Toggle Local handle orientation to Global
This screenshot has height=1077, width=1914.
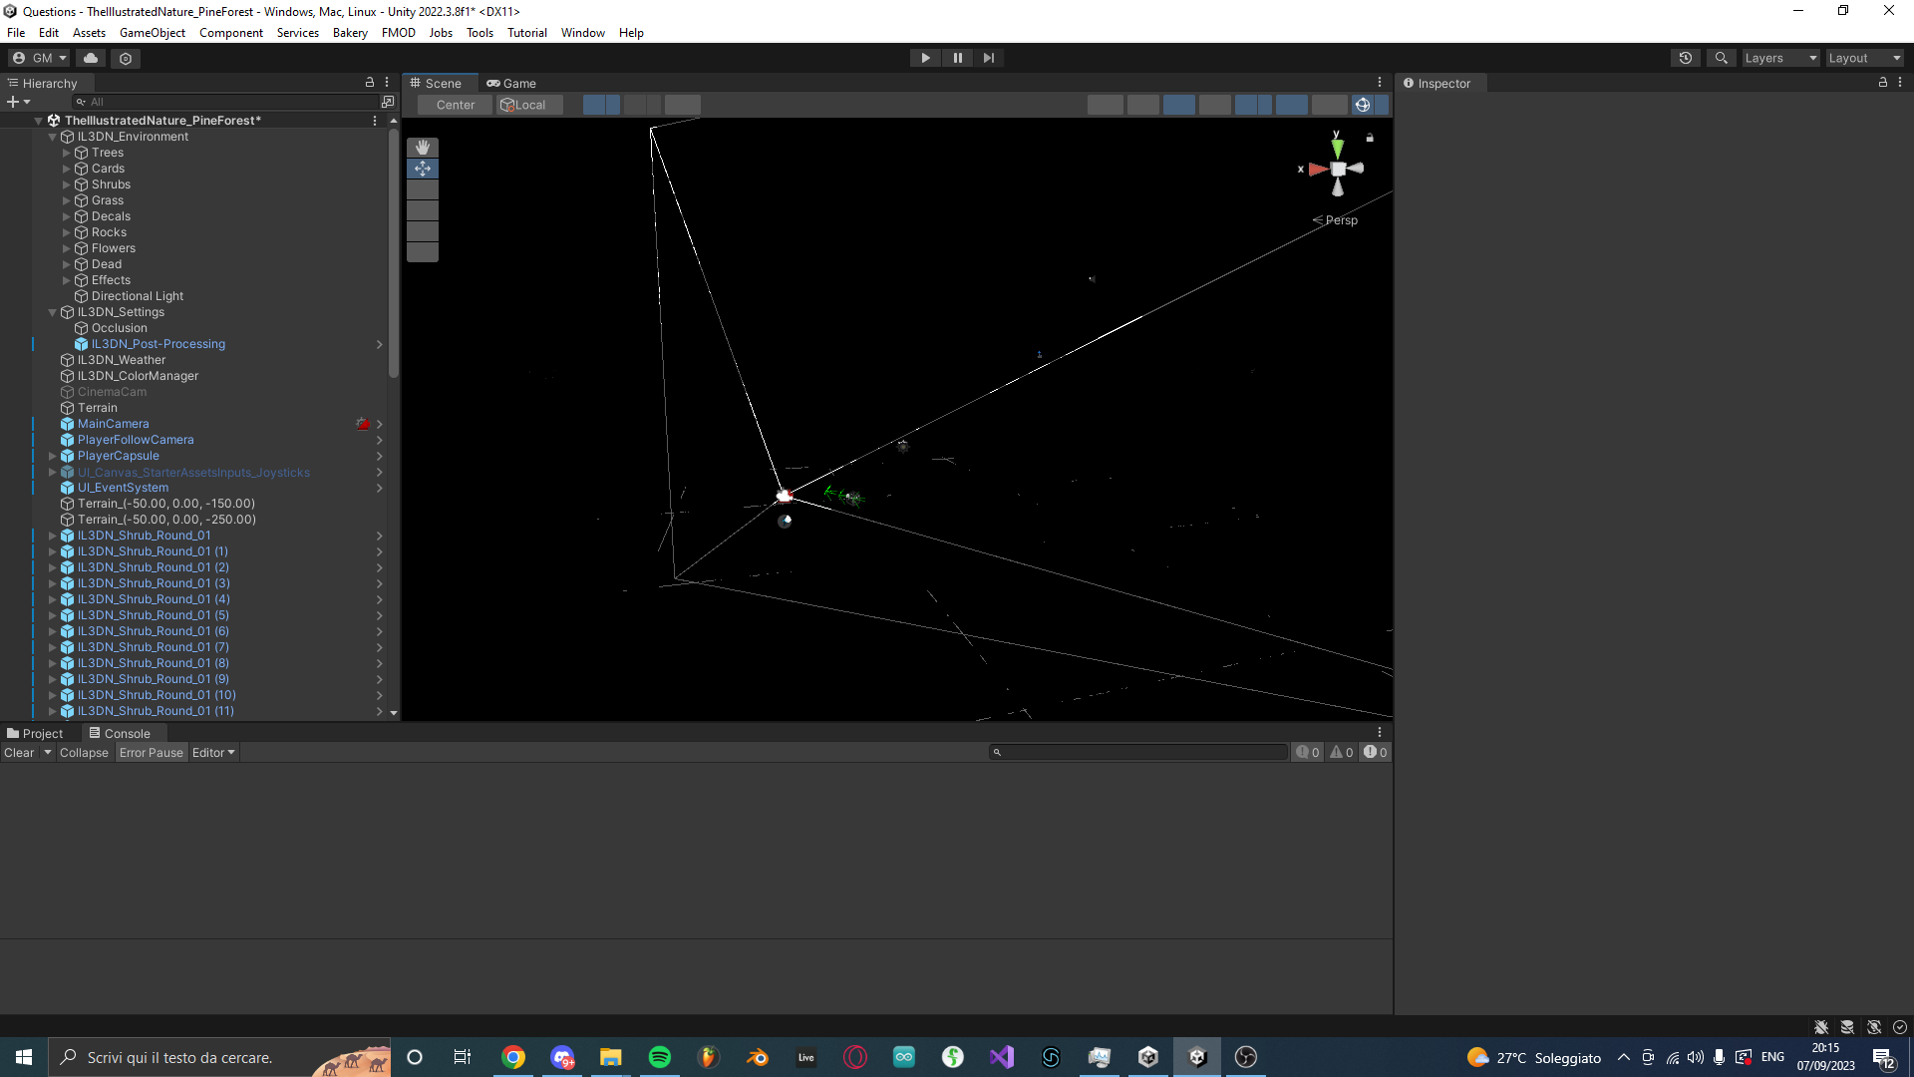[x=527, y=104]
